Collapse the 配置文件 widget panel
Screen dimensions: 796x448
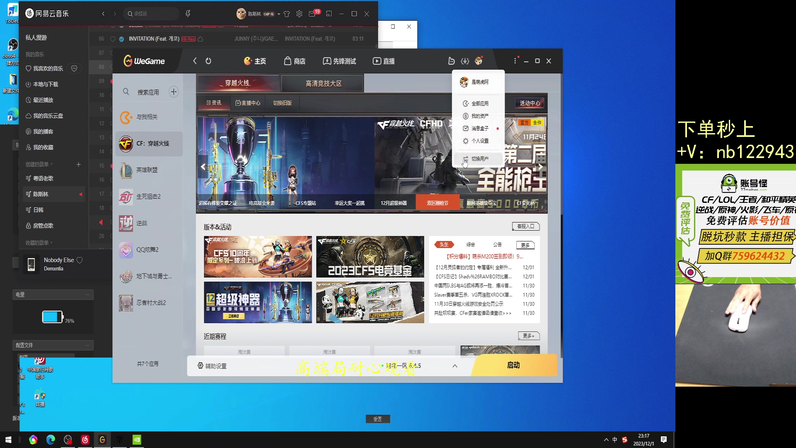87,345
